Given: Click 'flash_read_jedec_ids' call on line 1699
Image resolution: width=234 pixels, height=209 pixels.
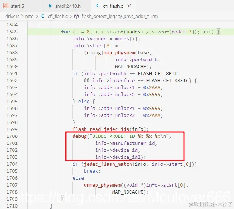Looking at the screenshot, I should pyautogui.click(x=101, y=129).
